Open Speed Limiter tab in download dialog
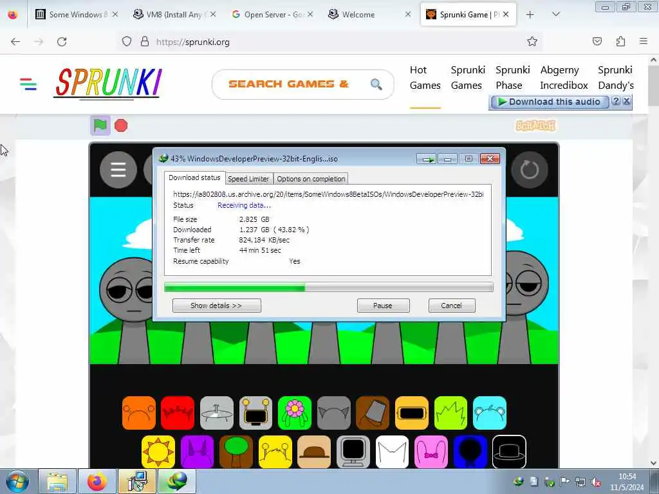 (248, 179)
